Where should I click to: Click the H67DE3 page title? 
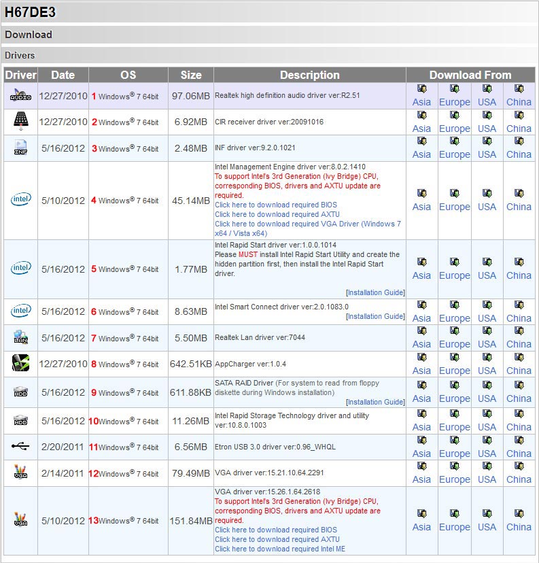30,12
